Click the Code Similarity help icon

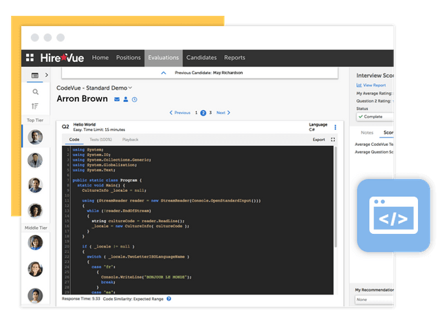click(x=168, y=299)
